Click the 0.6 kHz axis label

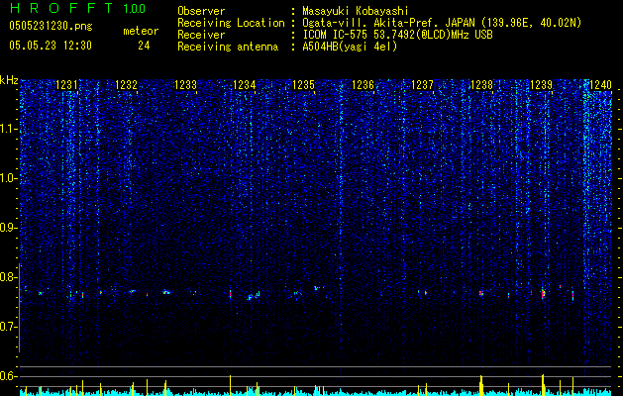coord(9,376)
